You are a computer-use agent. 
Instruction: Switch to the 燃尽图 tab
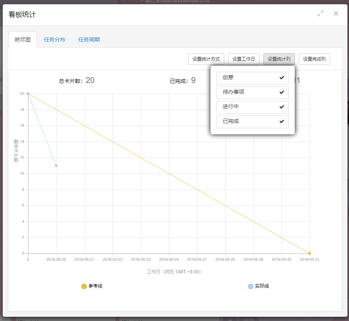tap(23, 40)
